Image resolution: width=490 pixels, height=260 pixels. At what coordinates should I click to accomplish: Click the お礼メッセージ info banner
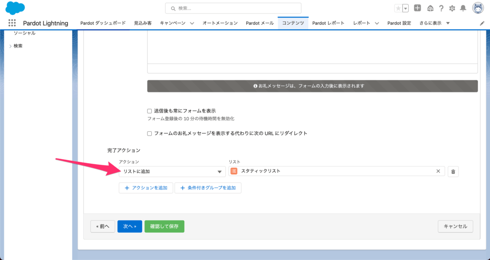(312, 86)
